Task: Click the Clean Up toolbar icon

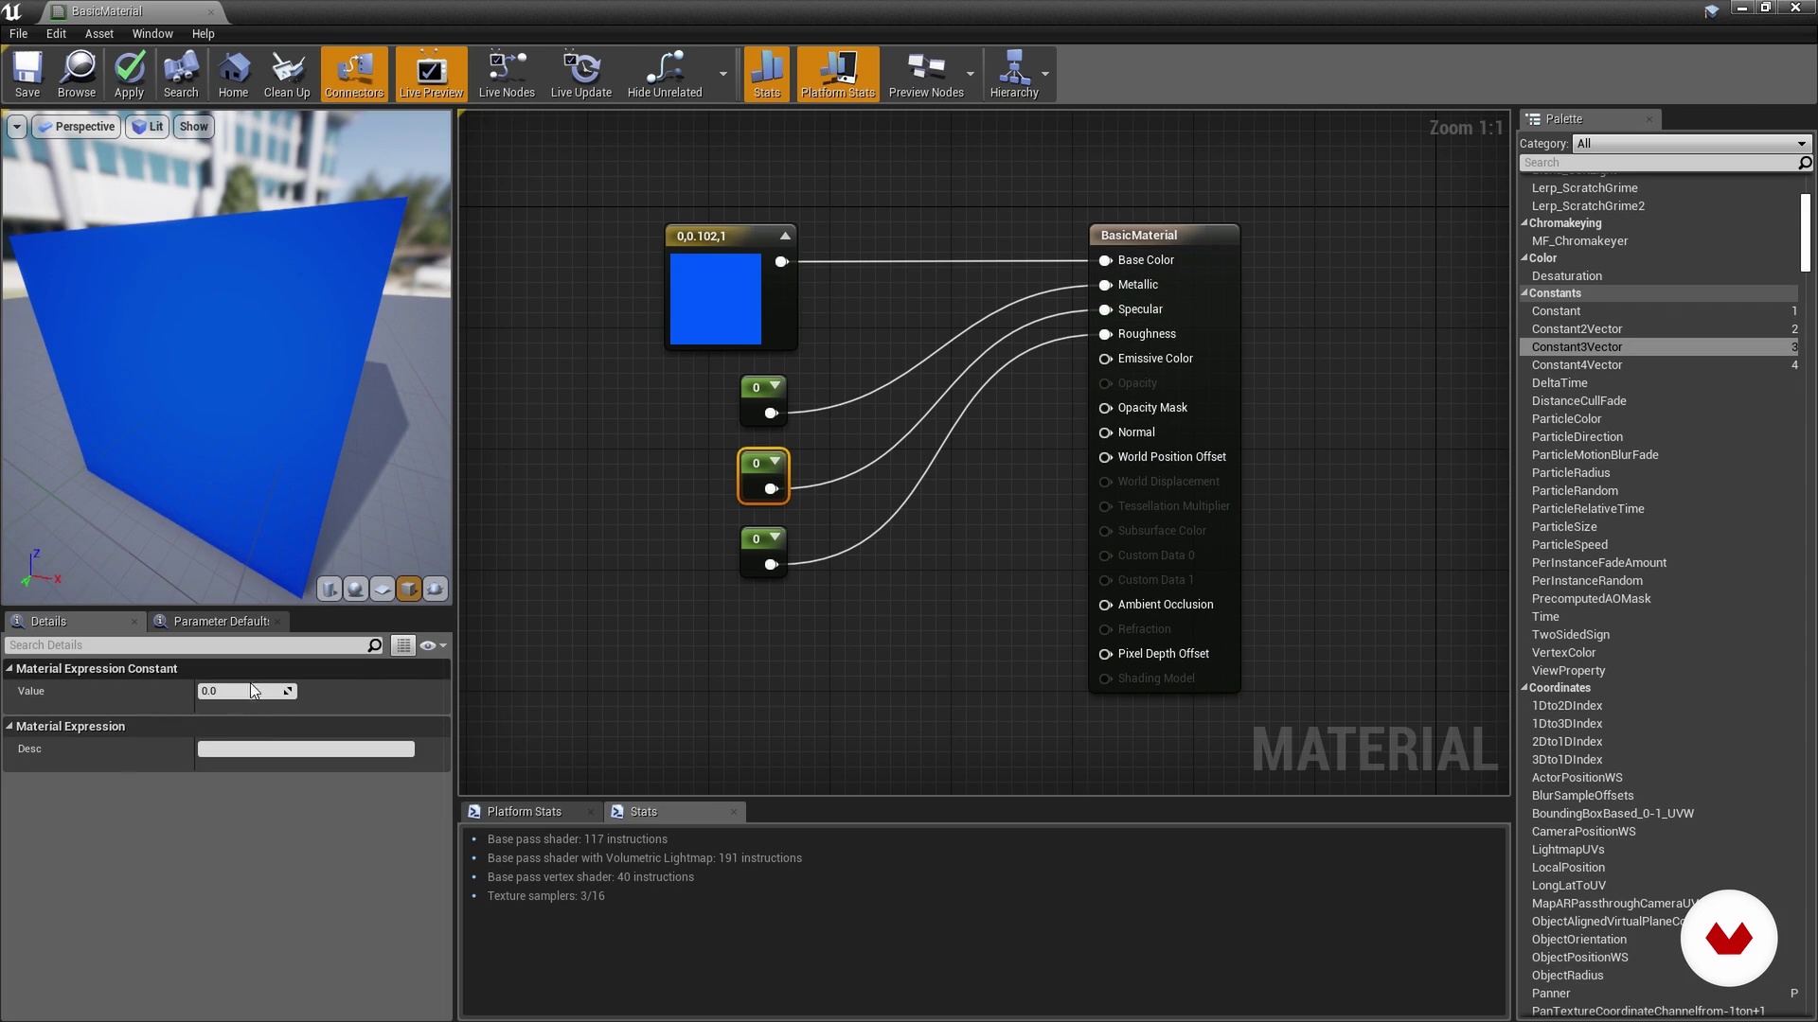Action: [287, 70]
